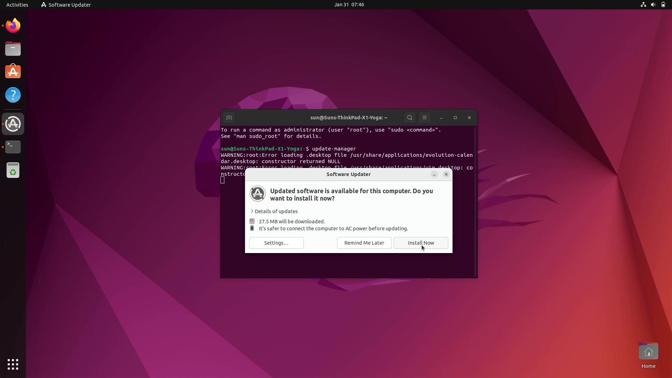Toggle the AC power warning checkbox
This screenshot has width=672, height=378.
252,229
